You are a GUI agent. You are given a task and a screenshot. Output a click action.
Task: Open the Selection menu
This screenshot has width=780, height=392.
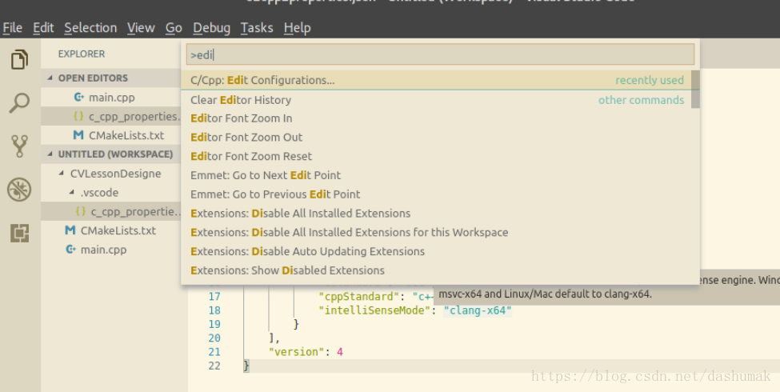click(90, 28)
